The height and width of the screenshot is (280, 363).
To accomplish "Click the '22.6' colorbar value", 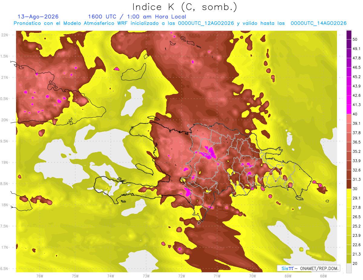I will coord(356,245).
